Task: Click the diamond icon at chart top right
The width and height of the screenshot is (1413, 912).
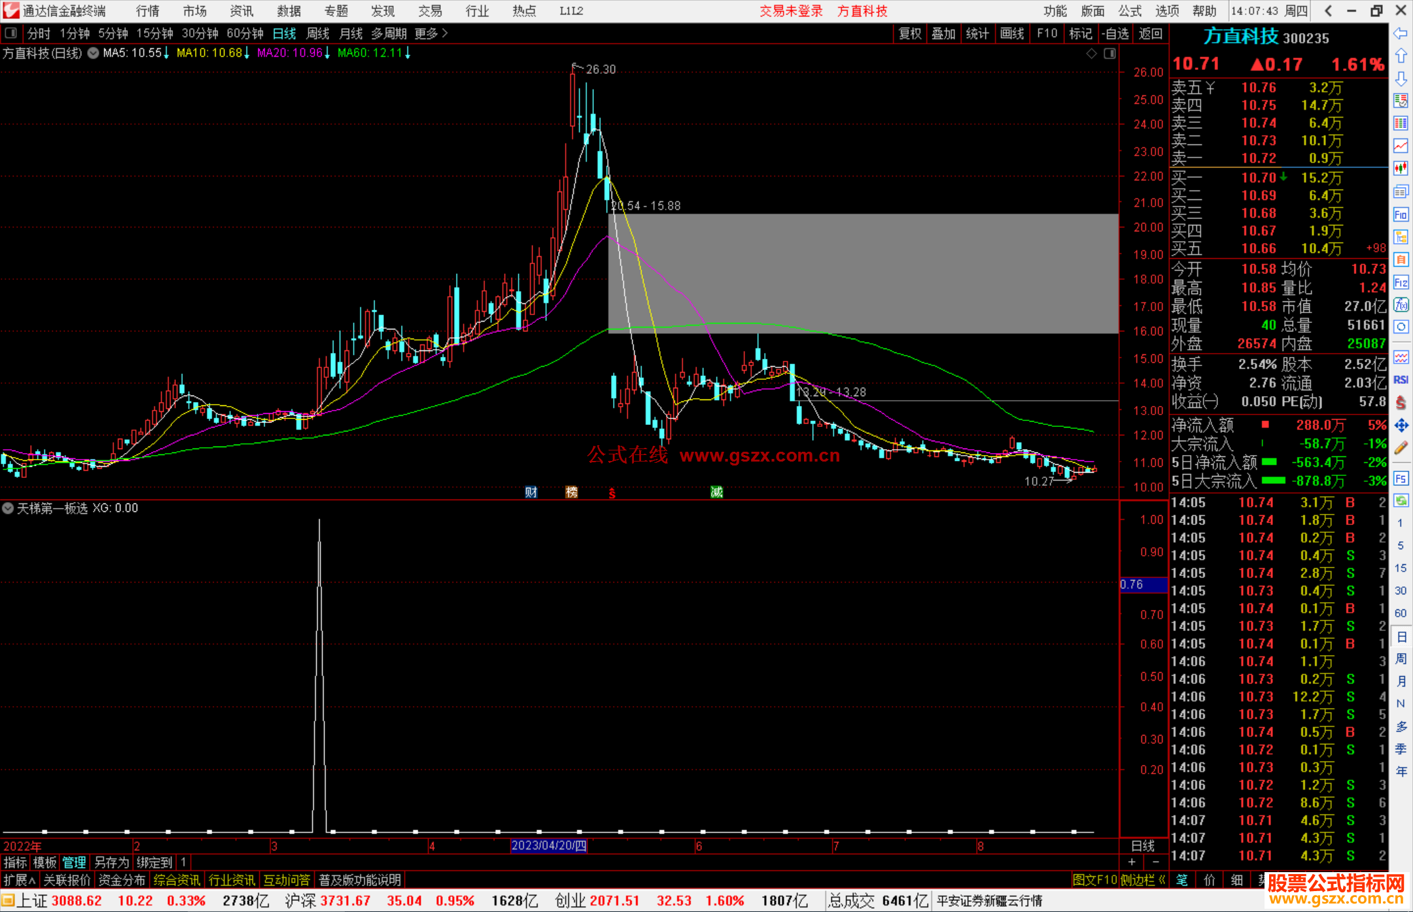Action: tap(1091, 54)
